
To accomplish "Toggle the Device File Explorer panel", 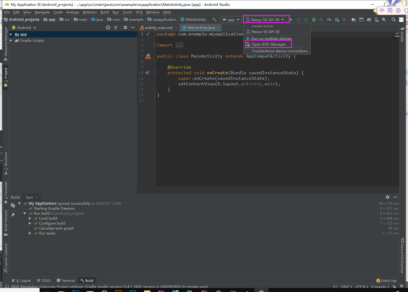I will (402, 256).
